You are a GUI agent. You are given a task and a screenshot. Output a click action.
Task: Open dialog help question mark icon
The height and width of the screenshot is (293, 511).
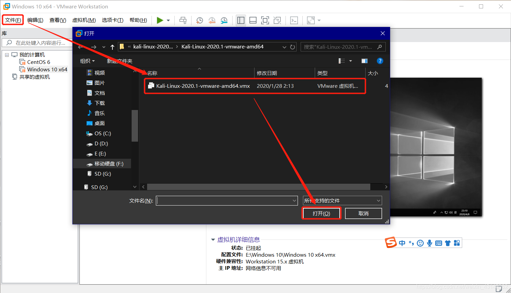(380, 61)
